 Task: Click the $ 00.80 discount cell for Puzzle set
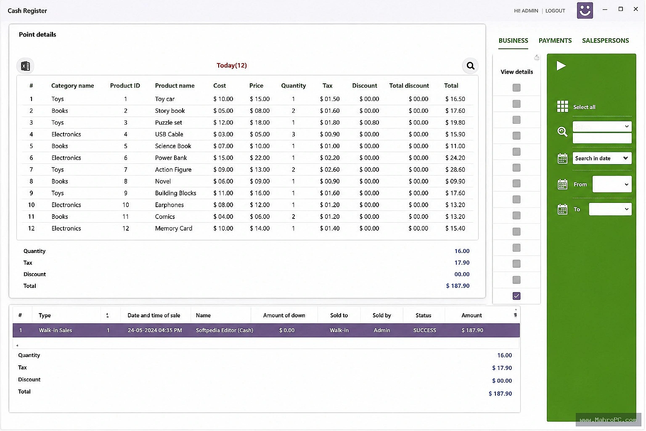369,122
